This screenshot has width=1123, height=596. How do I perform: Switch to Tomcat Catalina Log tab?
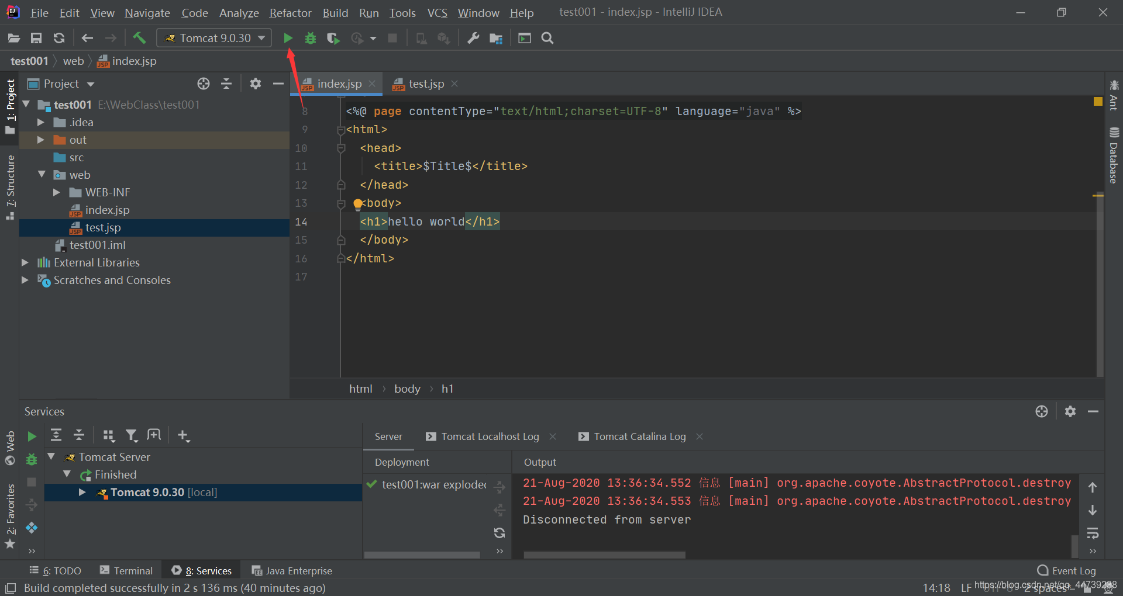640,436
